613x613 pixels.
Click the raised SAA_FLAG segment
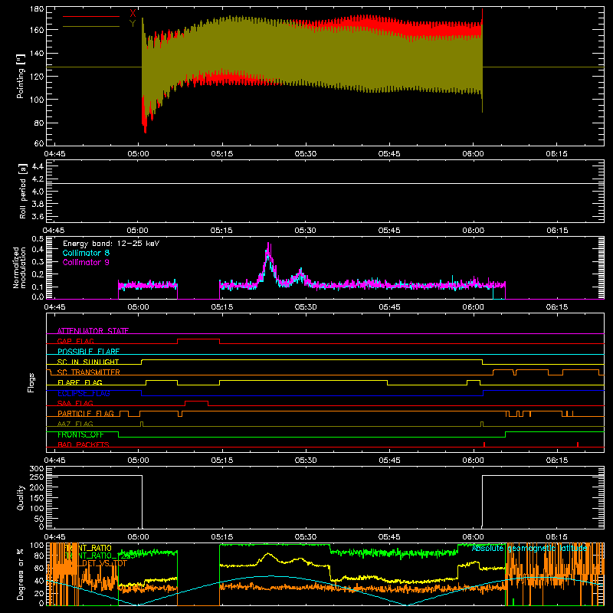click(196, 401)
